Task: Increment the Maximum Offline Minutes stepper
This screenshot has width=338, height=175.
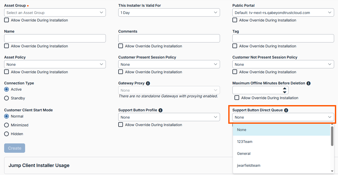Action: point(285,88)
